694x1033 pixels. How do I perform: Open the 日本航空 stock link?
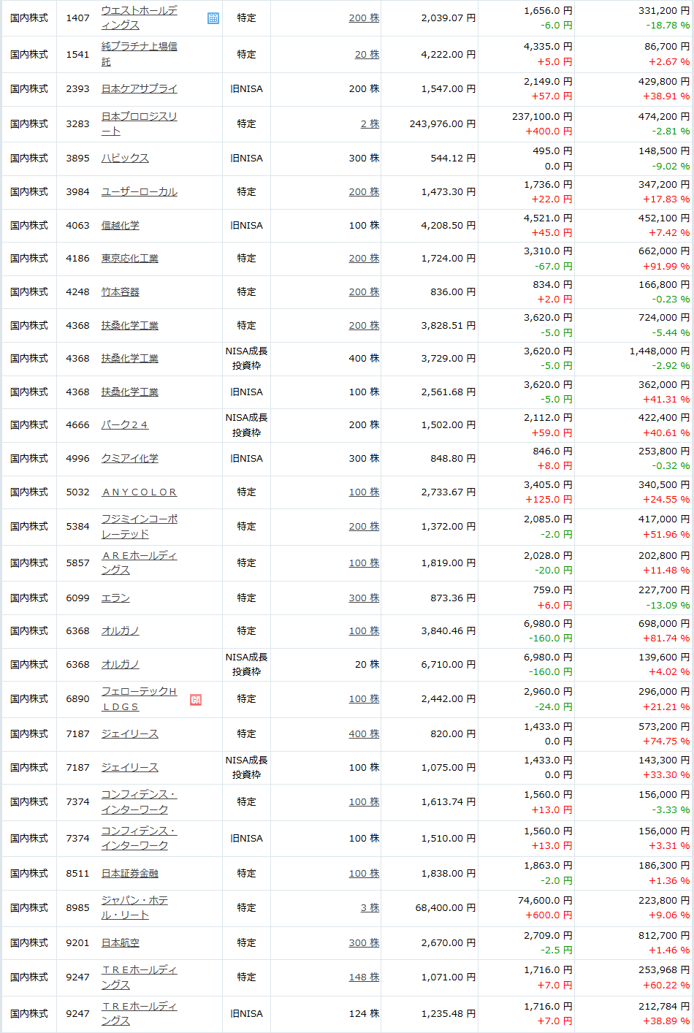click(x=120, y=942)
